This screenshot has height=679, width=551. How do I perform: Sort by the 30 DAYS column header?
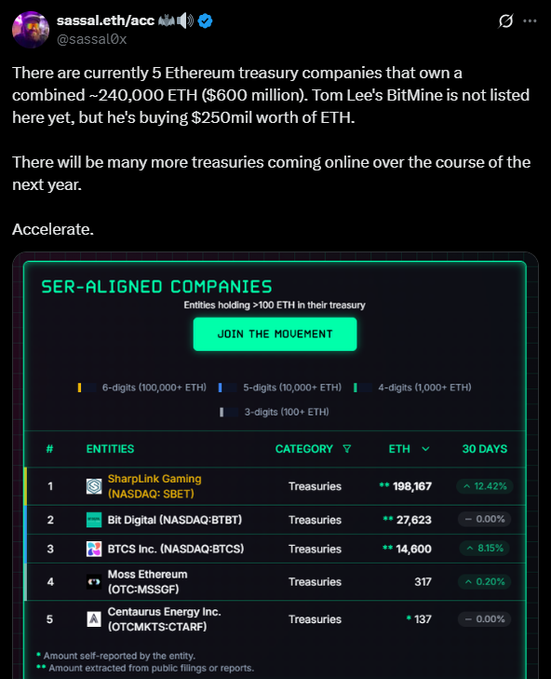point(484,449)
